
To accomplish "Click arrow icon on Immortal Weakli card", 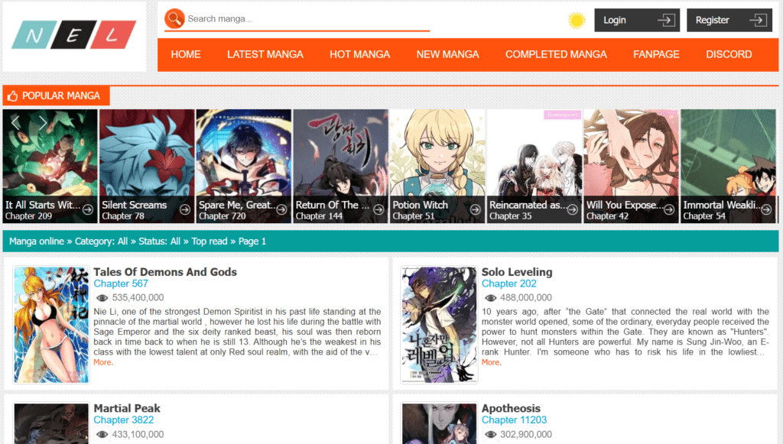I will [766, 209].
